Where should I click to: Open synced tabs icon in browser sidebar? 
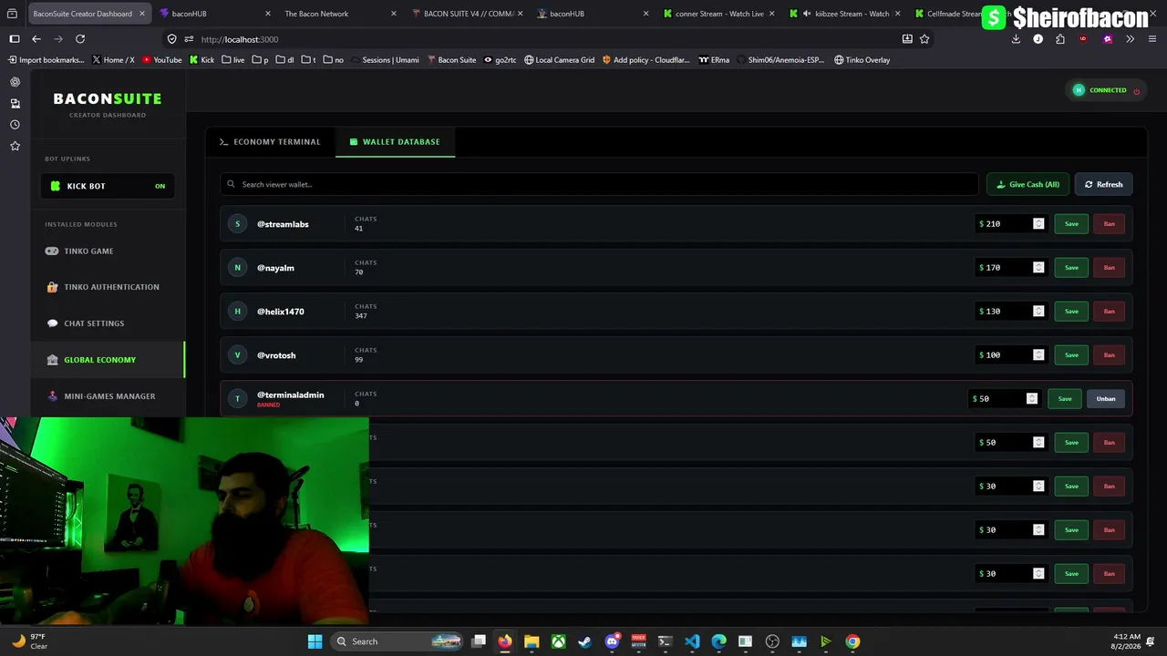(15, 104)
